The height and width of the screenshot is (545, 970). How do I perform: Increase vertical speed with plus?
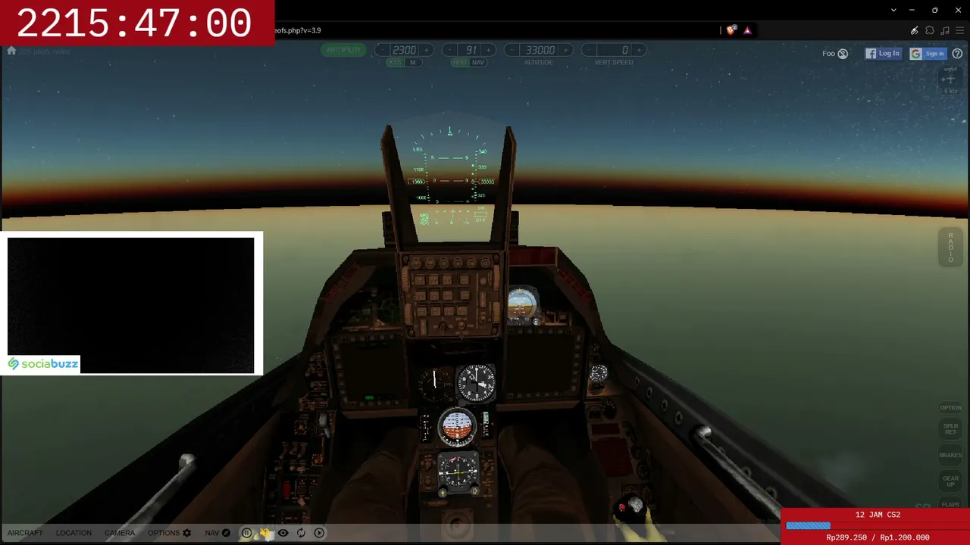pyautogui.click(x=639, y=50)
